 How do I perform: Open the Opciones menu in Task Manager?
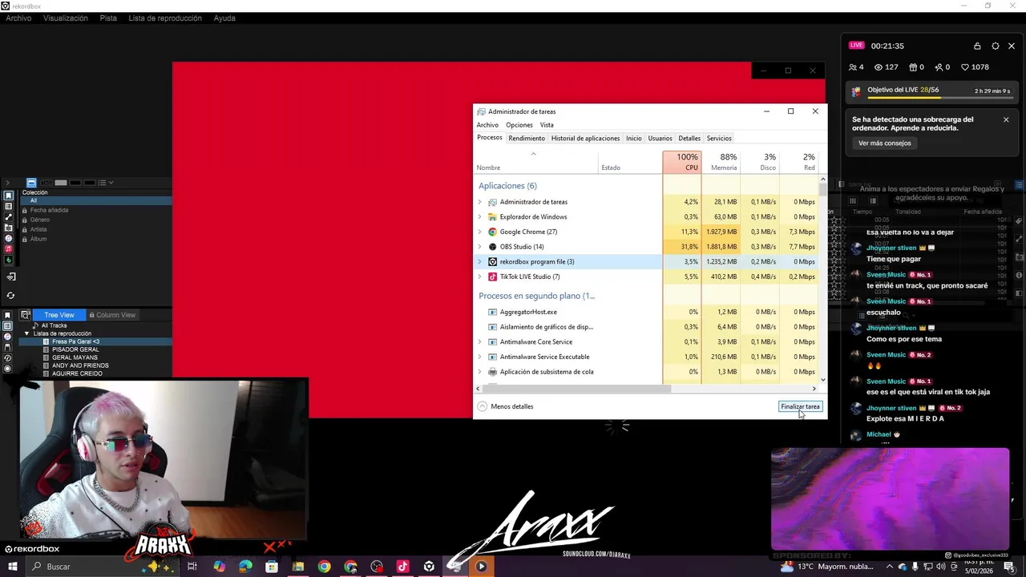click(519, 125)
